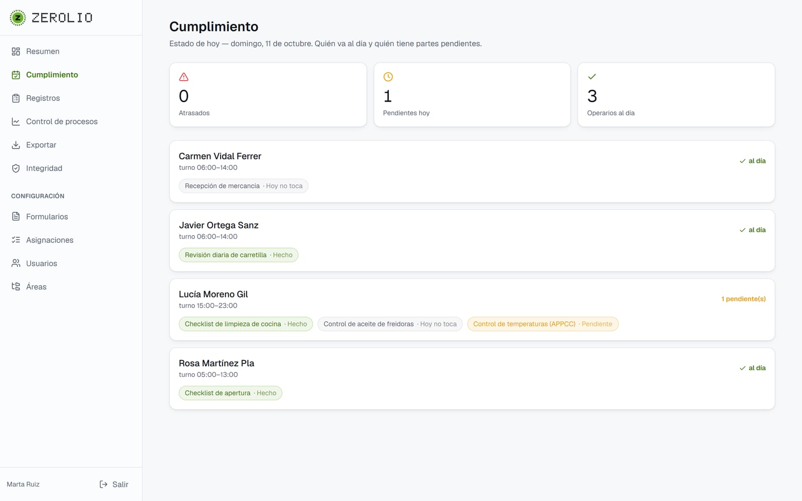
Task: Open the Resumen page
Action: [71, 52]
